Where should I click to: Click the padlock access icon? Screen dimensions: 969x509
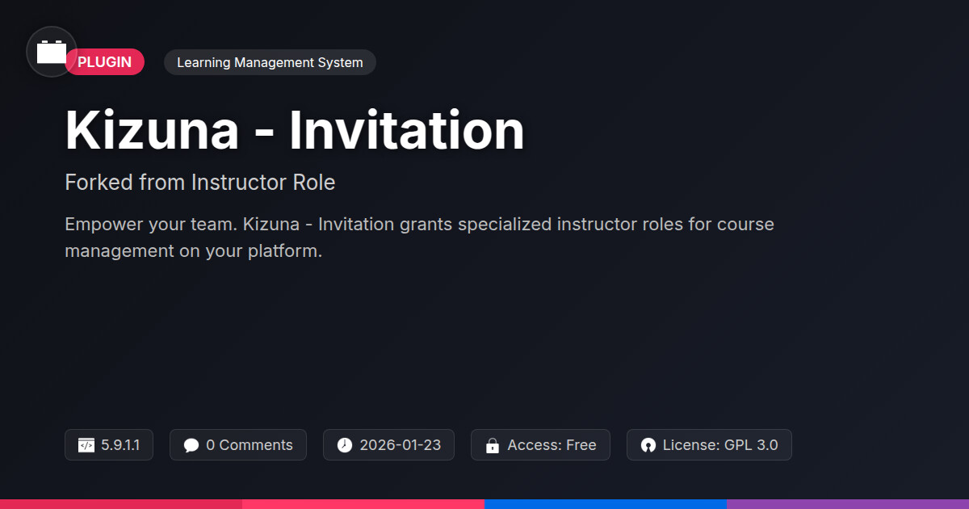tap(493, 445)
